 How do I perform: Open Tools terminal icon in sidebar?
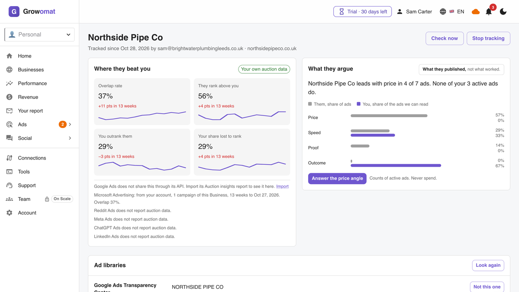pos(9,172)
